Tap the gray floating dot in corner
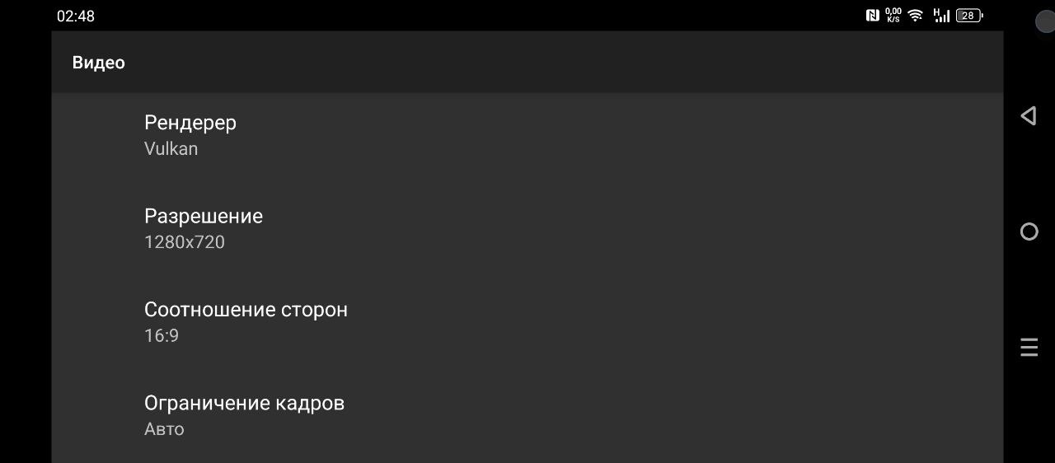The height and width of the screenshot is (463, 1055). coord(1045,22)
